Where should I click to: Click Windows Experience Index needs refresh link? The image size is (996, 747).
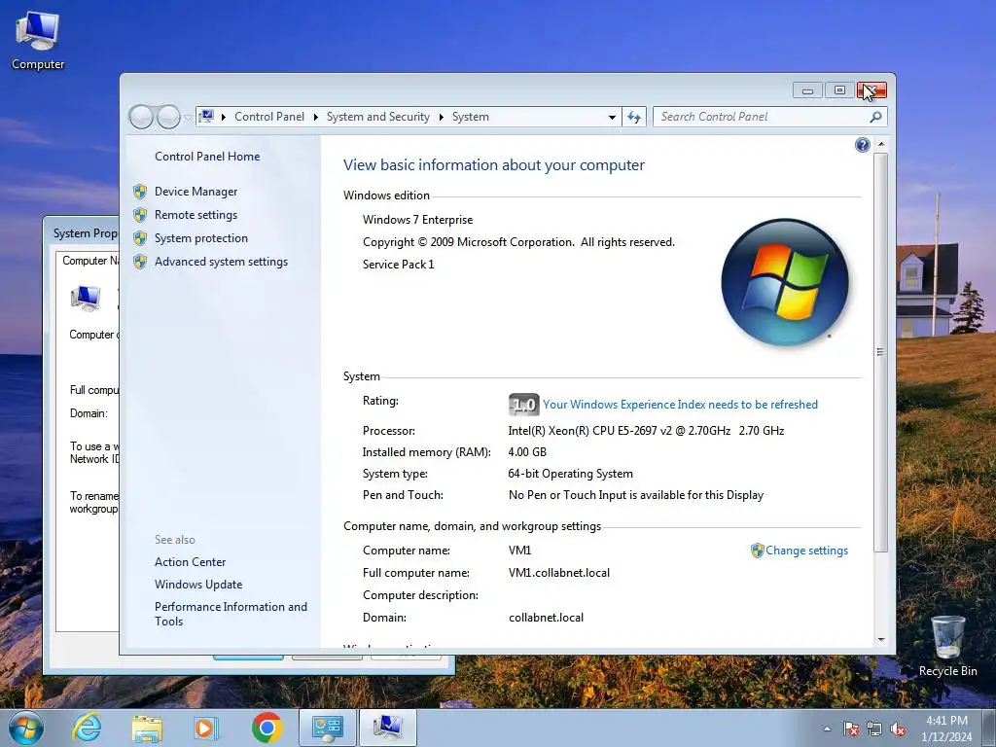pos(680,405)
